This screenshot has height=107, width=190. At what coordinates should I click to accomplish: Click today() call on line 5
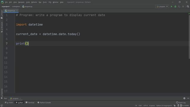(74, 34)
